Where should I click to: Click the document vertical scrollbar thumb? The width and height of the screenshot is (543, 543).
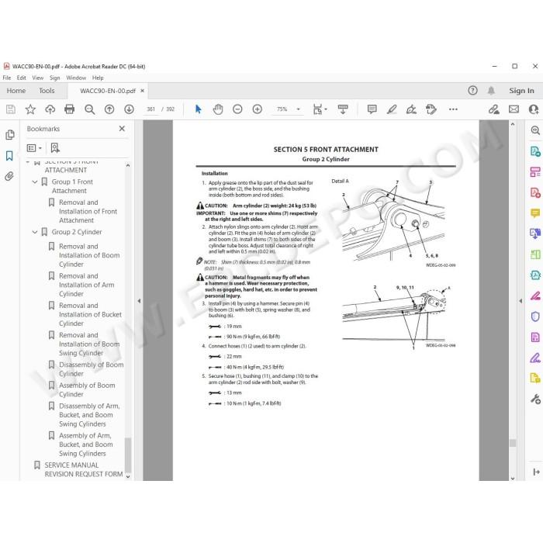(x=513, y=443)
